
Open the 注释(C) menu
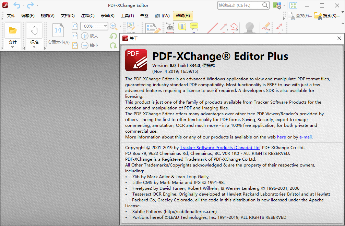88,15
